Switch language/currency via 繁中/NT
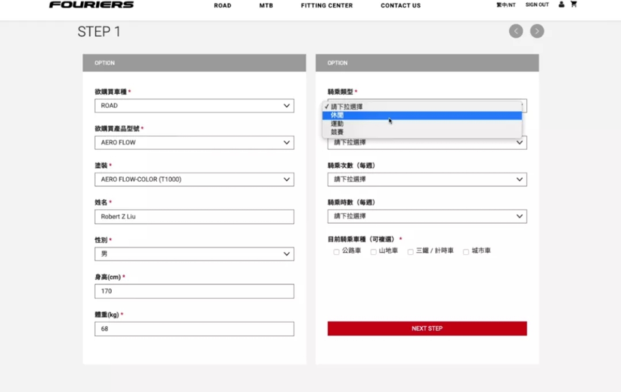 pyautogui.click(x=506, y=5)
